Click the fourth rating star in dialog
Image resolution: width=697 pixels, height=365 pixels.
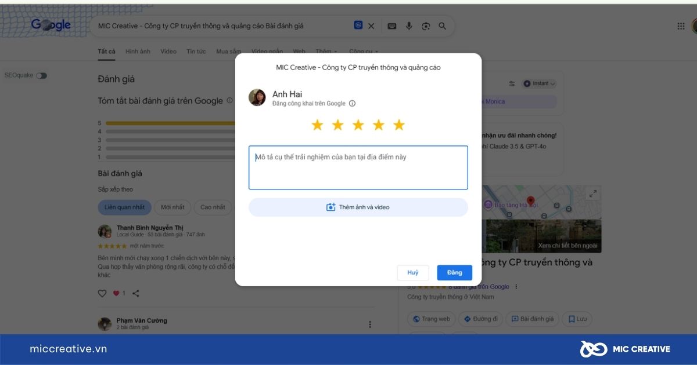coord(379,125)
